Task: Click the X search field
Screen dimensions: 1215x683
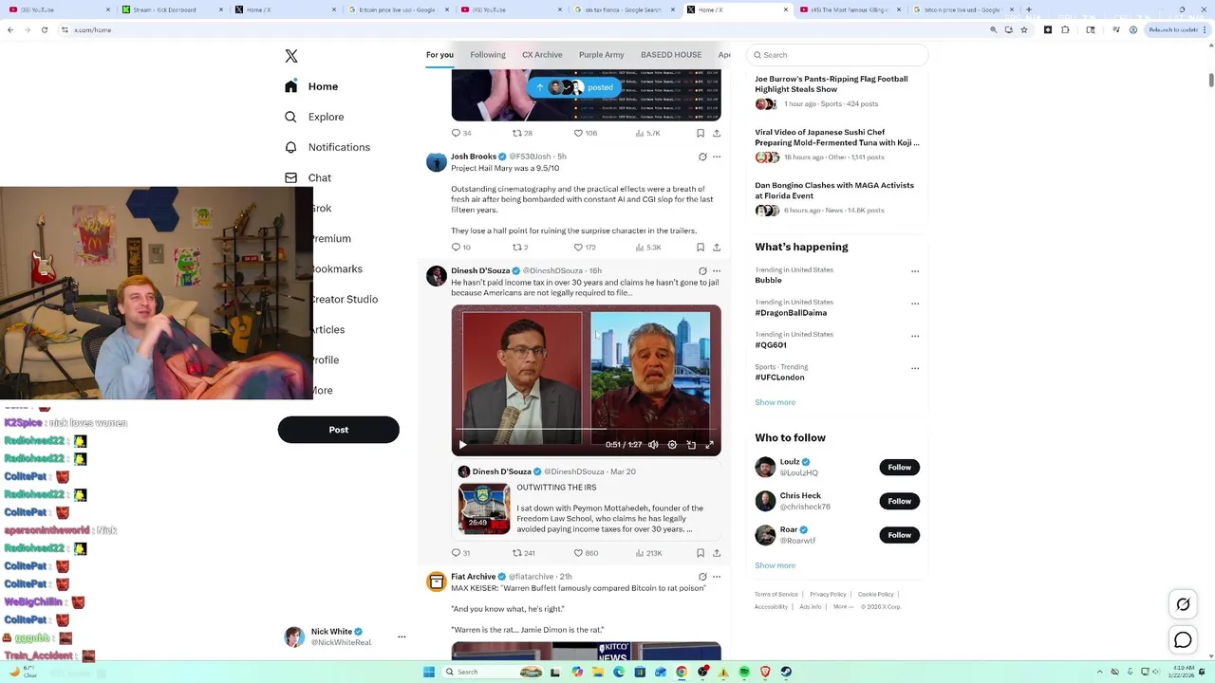Action: (x=837, y=55)
